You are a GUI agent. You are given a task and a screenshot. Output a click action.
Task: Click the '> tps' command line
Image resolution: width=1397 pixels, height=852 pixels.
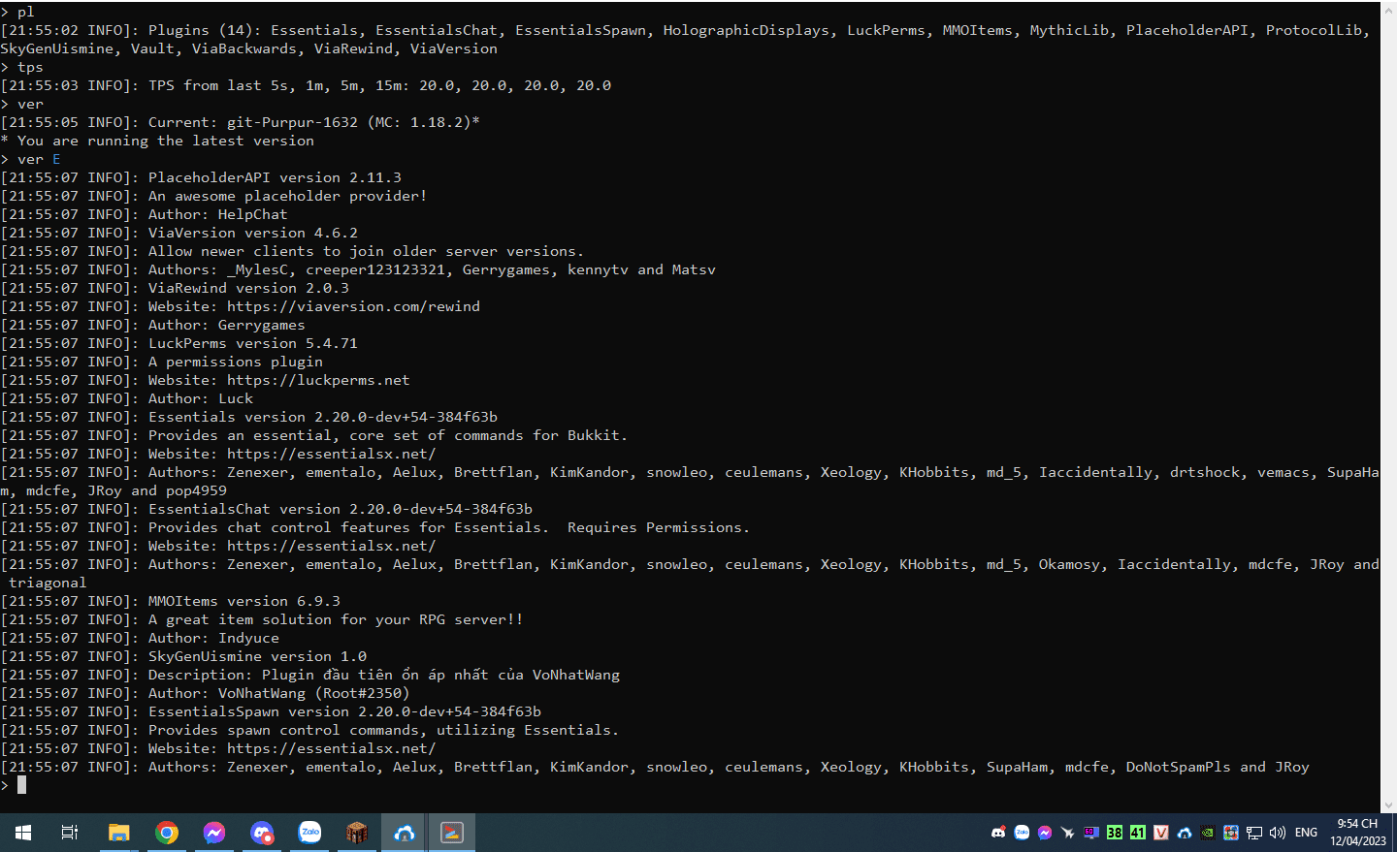coord(21,67)
